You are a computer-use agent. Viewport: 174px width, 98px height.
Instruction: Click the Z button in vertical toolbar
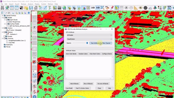coord(35,27)
